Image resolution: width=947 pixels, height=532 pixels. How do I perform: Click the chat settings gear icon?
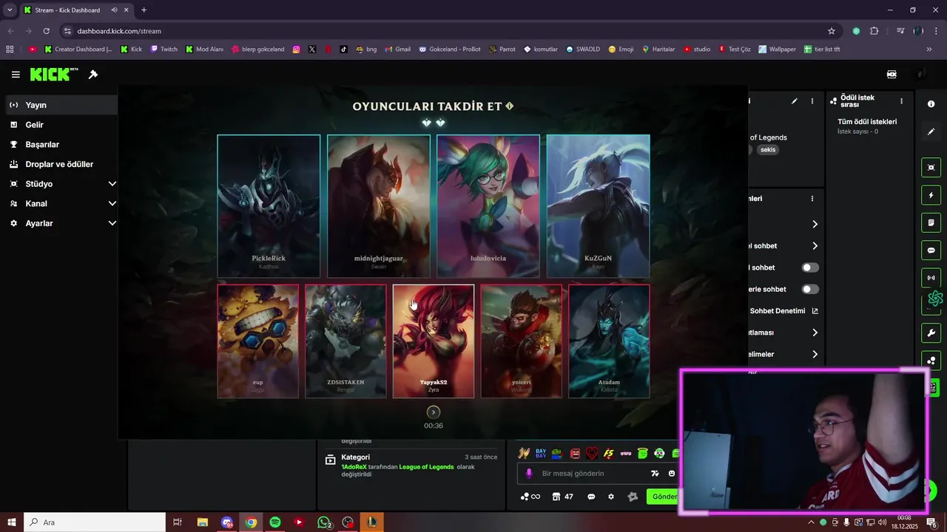[x=611, y=497]
